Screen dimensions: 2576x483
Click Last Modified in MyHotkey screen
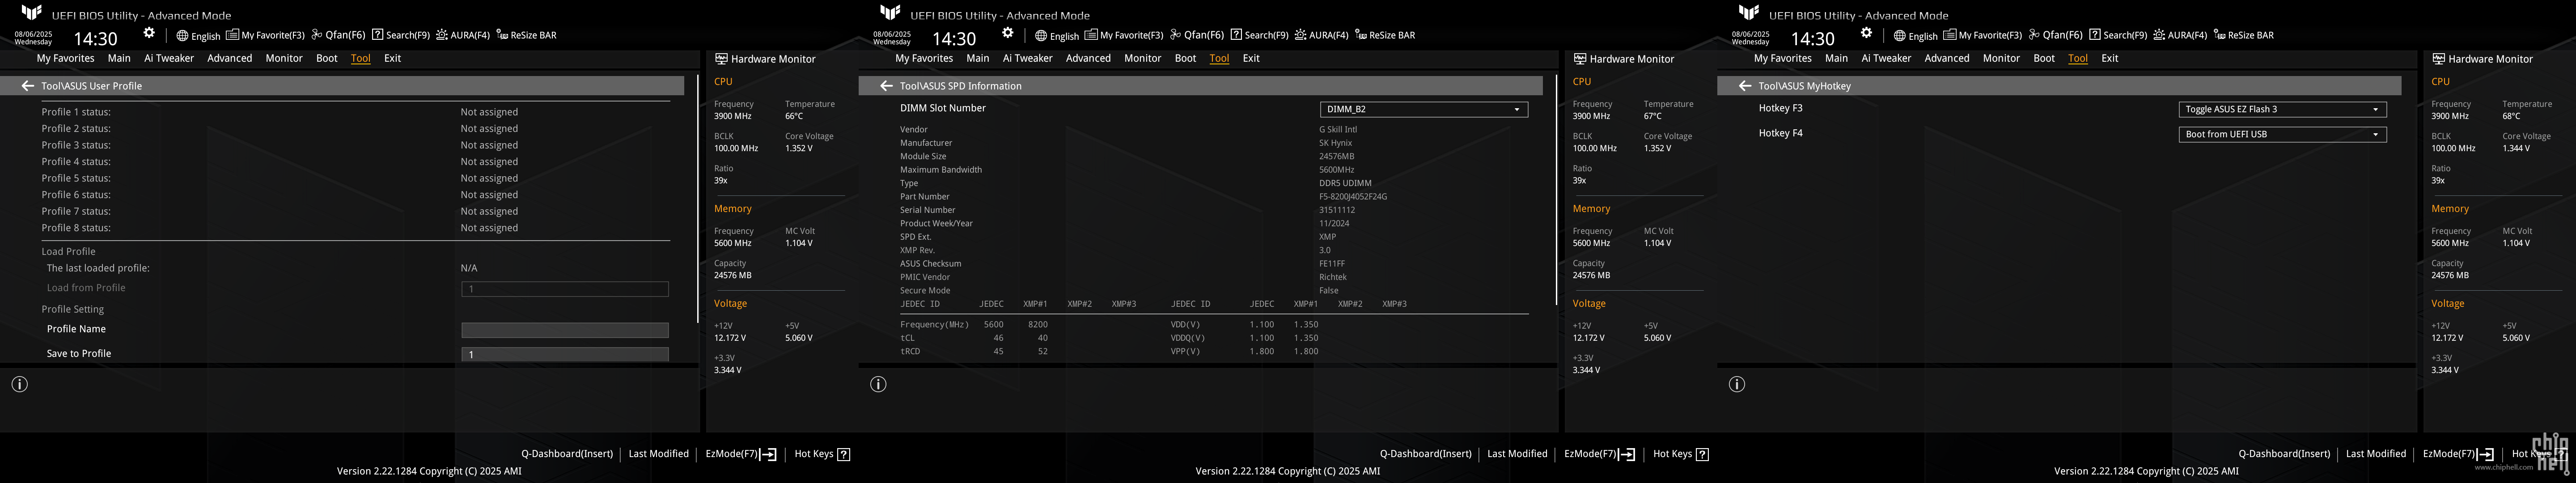(x=2376, y=454)
